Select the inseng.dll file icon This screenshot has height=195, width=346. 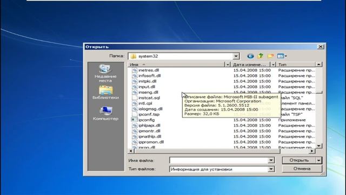tap(135, 92)
